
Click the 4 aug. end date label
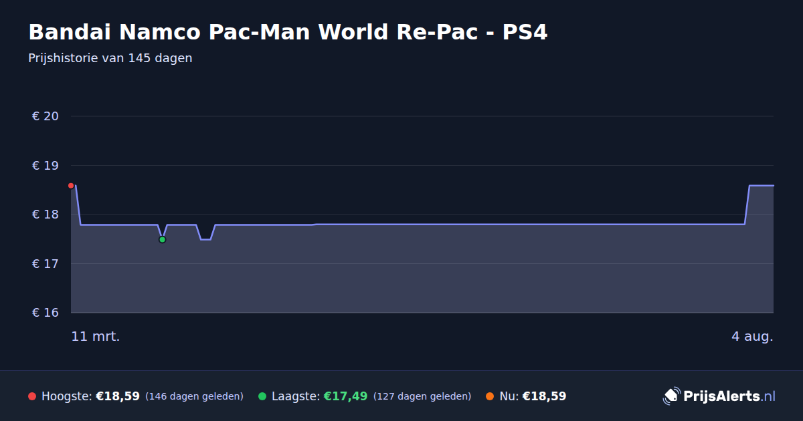click(x=752, y=337)
